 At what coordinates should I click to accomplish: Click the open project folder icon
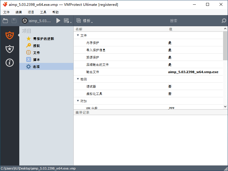(5, 21)
